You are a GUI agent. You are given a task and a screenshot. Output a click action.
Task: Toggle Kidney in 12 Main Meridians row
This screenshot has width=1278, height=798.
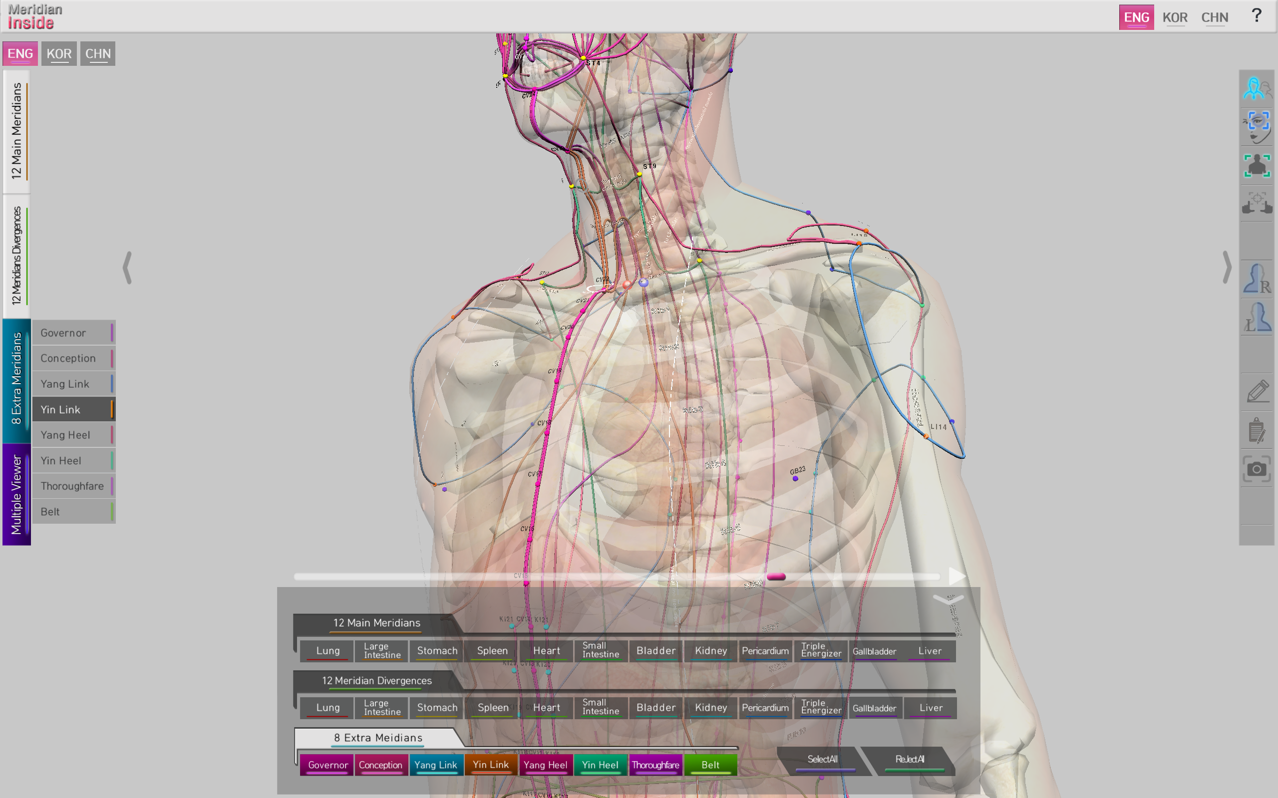[x=711, y=651]
